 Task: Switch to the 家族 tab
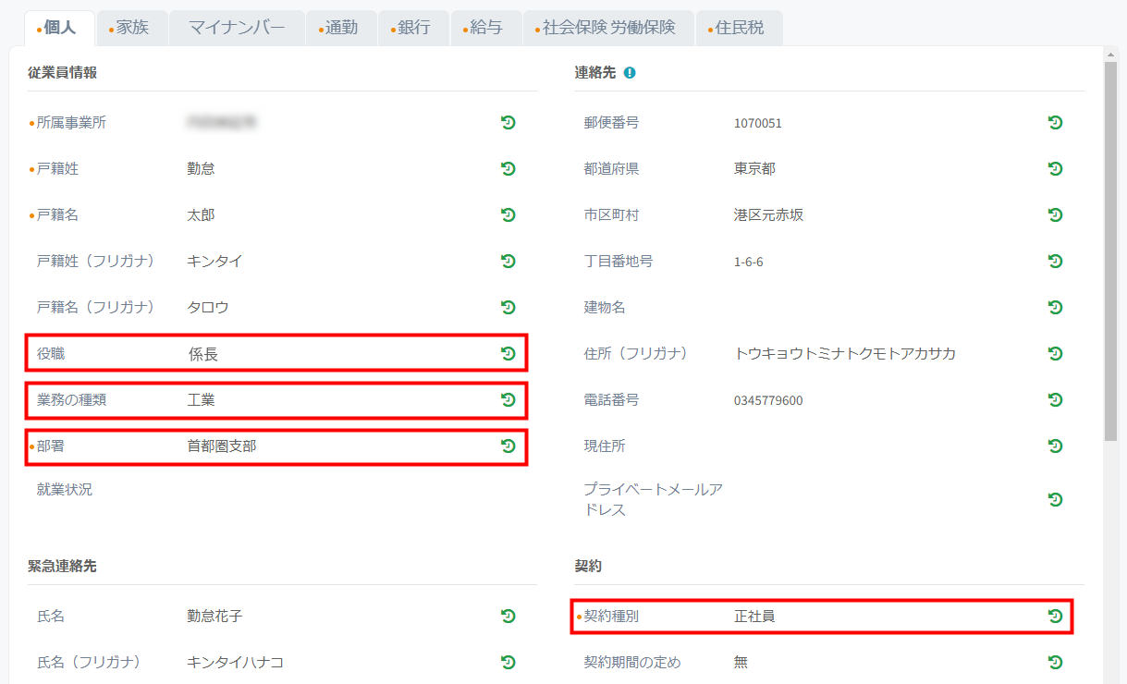(x=132, y=28)
